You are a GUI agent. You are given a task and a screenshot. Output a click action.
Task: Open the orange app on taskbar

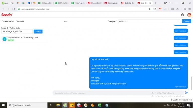point(92,105)
